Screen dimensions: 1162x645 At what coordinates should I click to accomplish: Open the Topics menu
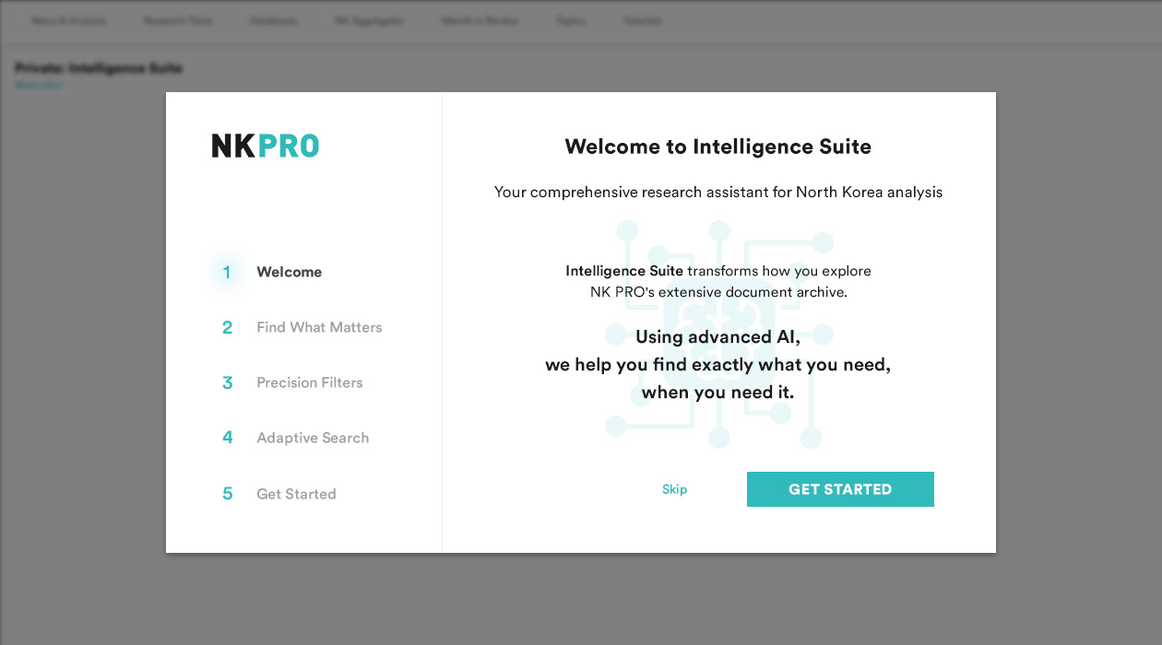[x=571, y=20]
